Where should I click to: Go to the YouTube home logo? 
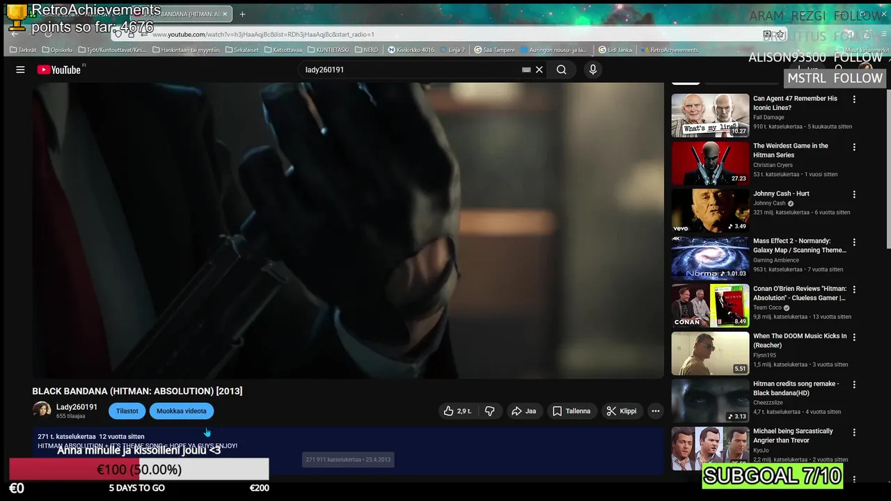click(x=59, y=70)
